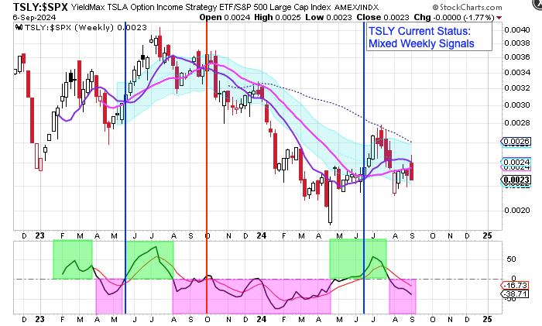Screen dimensions: 542x326
Task: Click the 24 year label on price axis
Action: (260, 233)
